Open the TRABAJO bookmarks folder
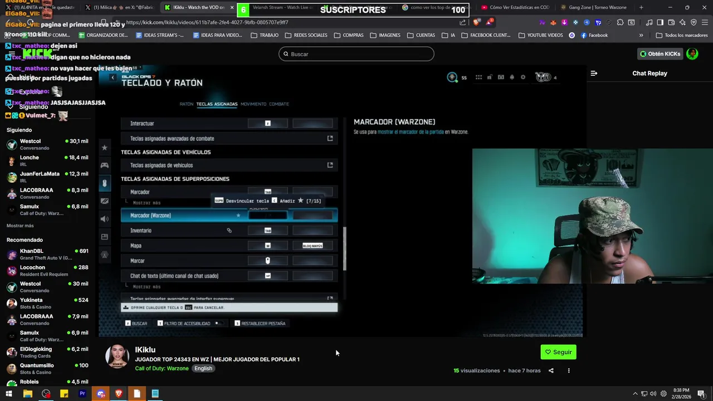This screenshot has width=713, height=401. [x=265, y=35]
